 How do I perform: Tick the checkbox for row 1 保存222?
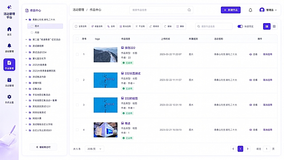coord(77,54)
